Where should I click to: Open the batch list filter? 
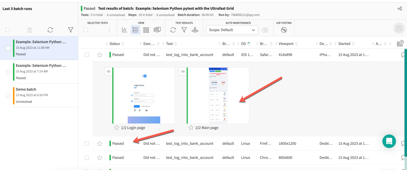70,30
